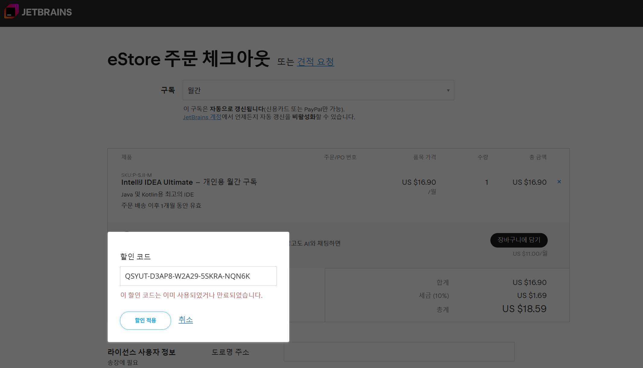Screen dimensions: 643x368
Task: Click the discount code expired error message
Action: [x=191, y=295]
